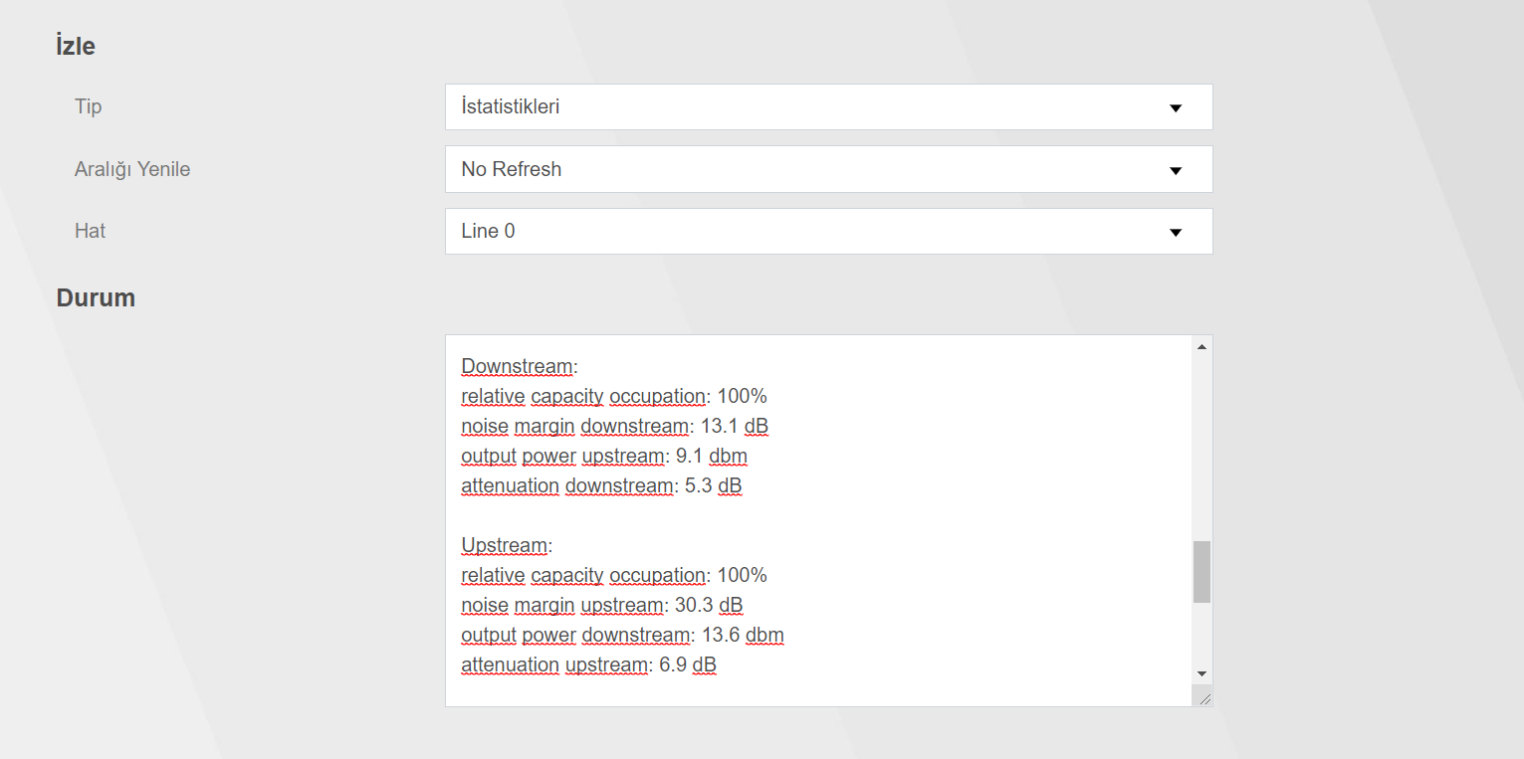Click the İzle section heading
This screenshot has height=759, width=1524.
[x=76, y=46]
